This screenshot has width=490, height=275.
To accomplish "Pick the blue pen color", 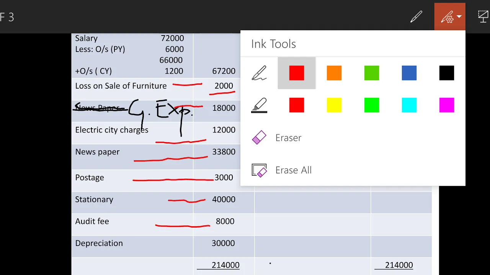I will point(409,73).
